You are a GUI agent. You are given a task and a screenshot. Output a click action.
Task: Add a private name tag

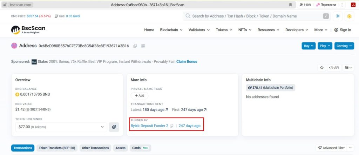140,96
